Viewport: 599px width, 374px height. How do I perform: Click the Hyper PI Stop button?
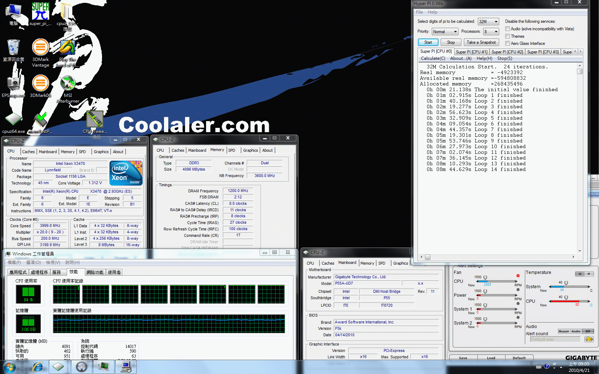pos(451,42)
